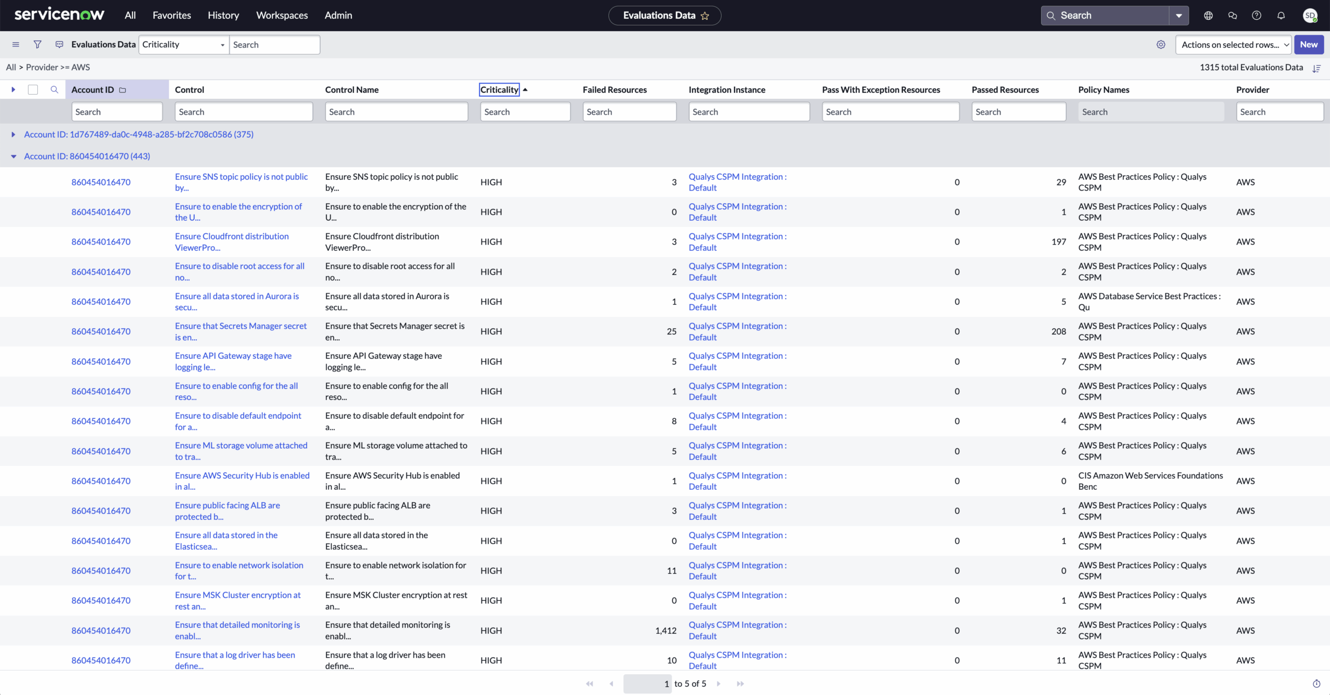The width and height of the screenshot is (1330, 695).
Task: Click Provider >= AWS breadcrumb
Action: click(x=58, y=67)
